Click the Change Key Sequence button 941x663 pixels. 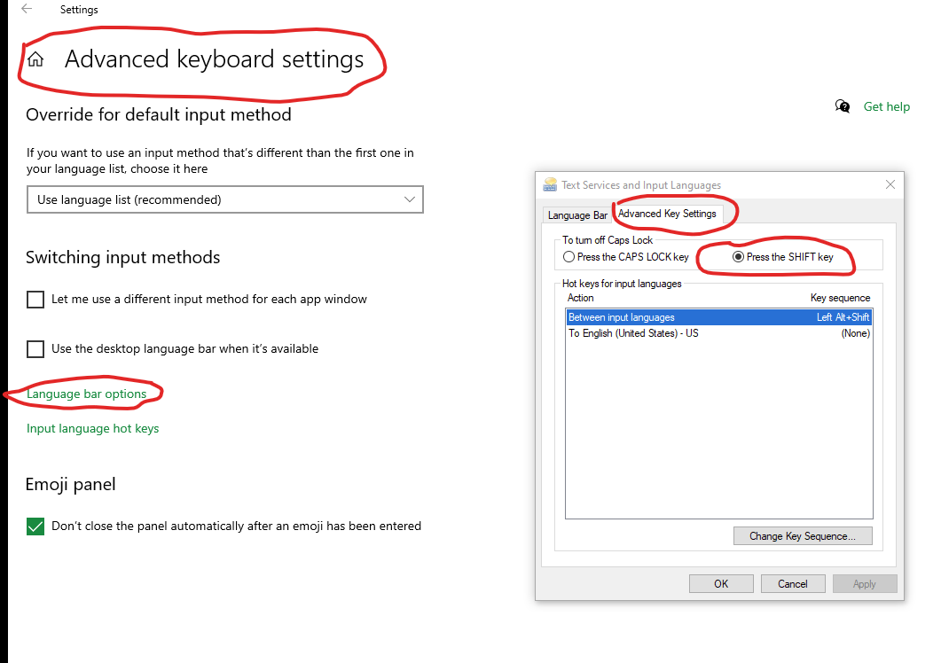tap(803, 535)
